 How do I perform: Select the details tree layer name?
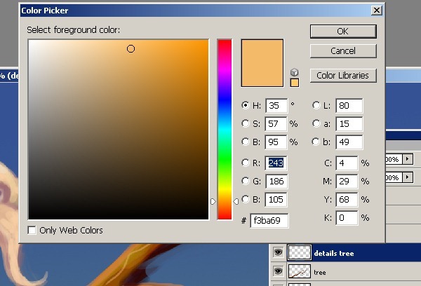click(x=334, y=254)
